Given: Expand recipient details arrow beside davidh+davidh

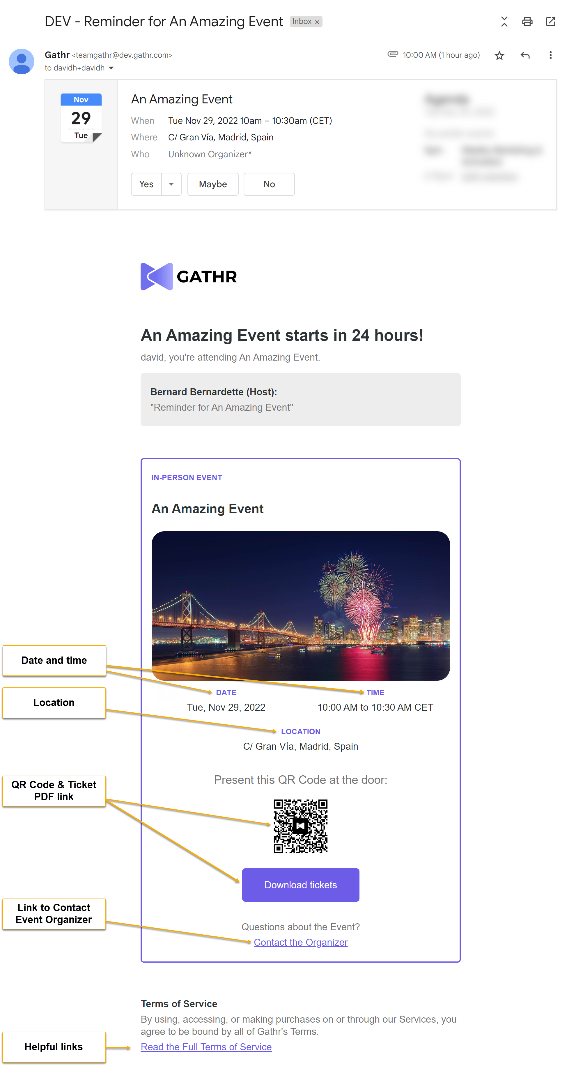Looking at the screenshot, I should click(x=111, y=68).
